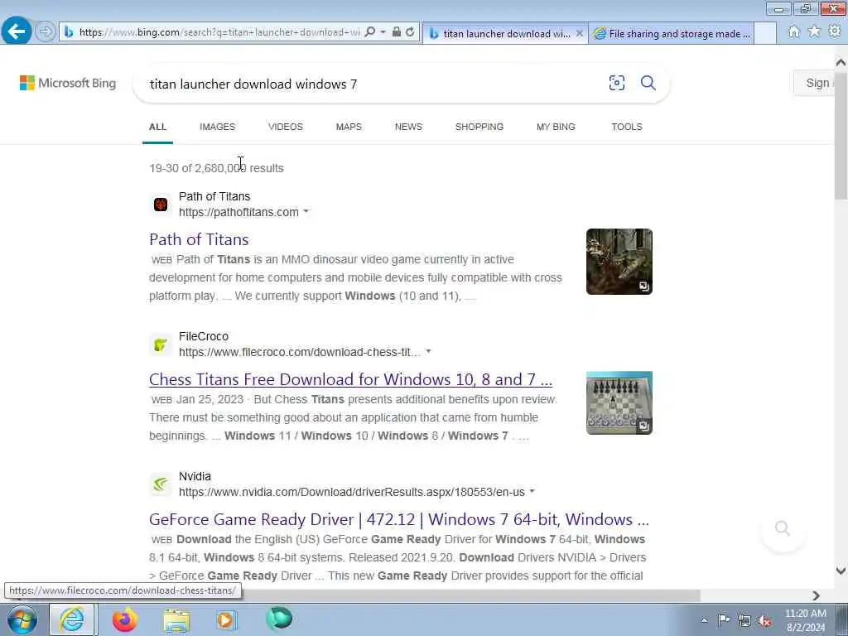The image size is (848, 636).
Task: Click the vertical scrollbar thumb
Action: pyautogui.click(x=841, y=135)
